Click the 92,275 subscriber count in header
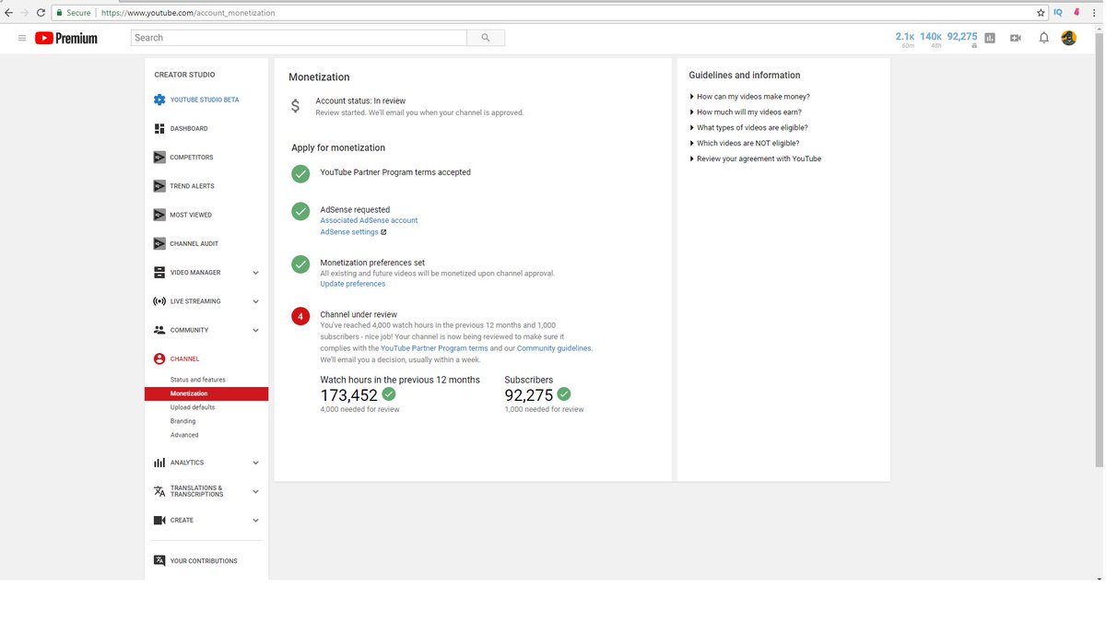 click(962, 36)
